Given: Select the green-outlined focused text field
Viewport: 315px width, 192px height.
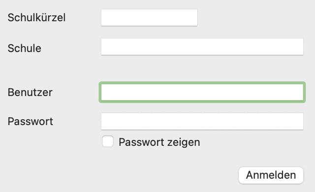Looking at the screenshot, I should click(x=202, y=92).
